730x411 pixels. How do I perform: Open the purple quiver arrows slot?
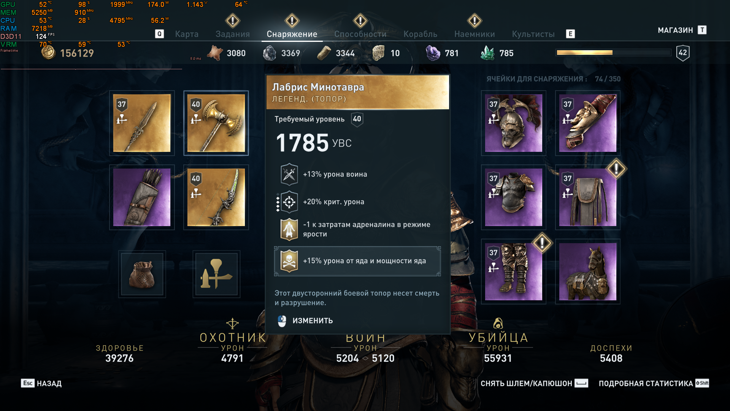pos(142,197)
